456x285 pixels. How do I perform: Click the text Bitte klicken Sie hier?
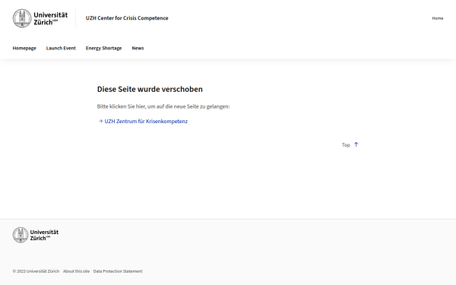tap(121, 106)
